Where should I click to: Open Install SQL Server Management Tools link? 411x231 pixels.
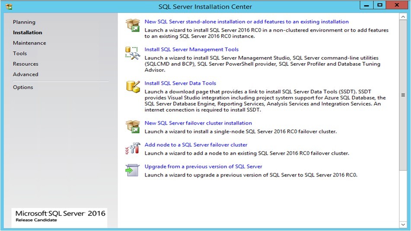(x=191, y=50)
